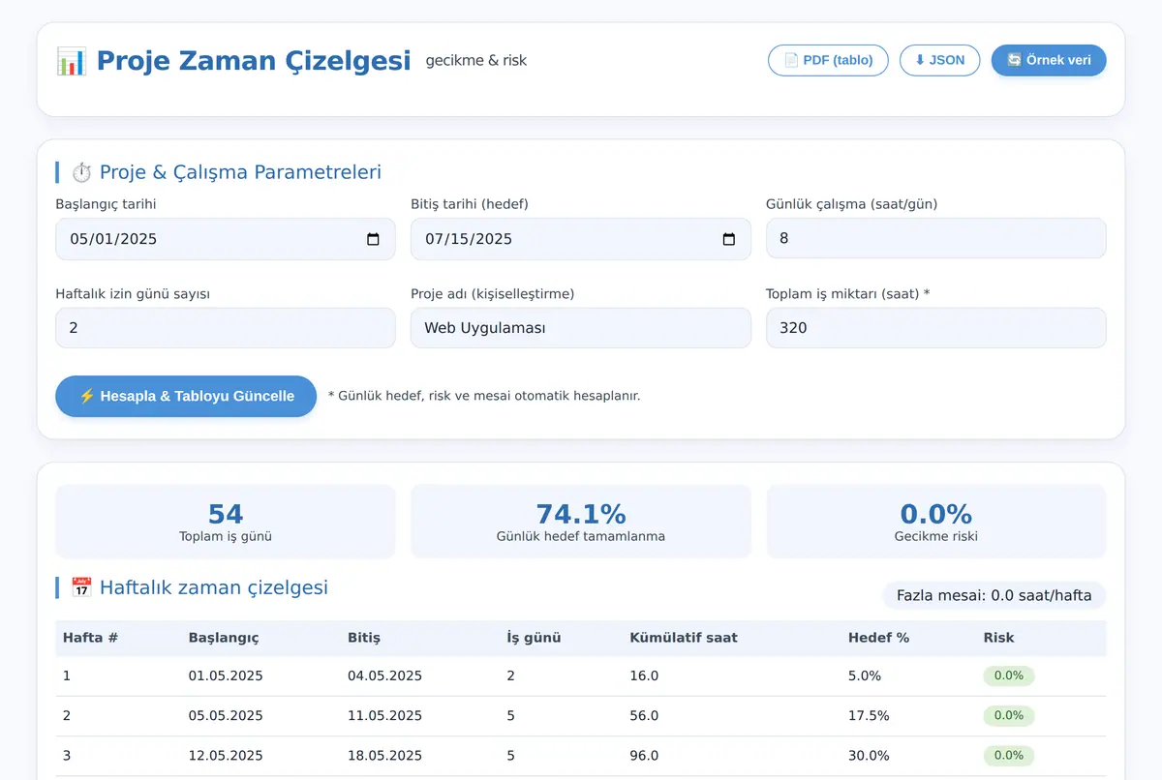Click risk badge in week 2 row
1162x780 pixels.
coord(1008,715)
